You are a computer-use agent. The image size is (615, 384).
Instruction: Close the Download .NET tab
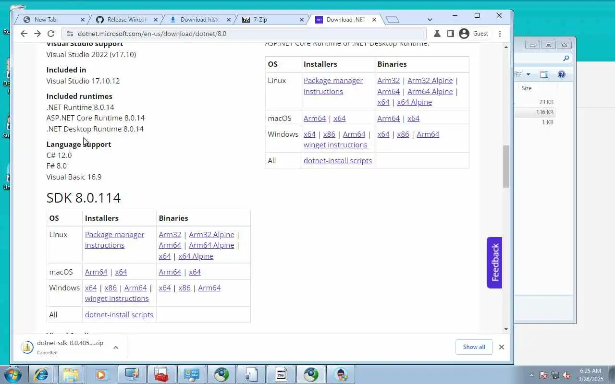[x=375, y=20]
